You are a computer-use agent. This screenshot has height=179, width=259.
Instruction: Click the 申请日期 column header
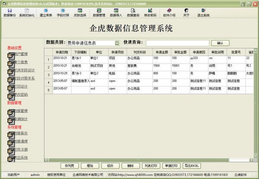pyautogui.click(x=61, y=51)
